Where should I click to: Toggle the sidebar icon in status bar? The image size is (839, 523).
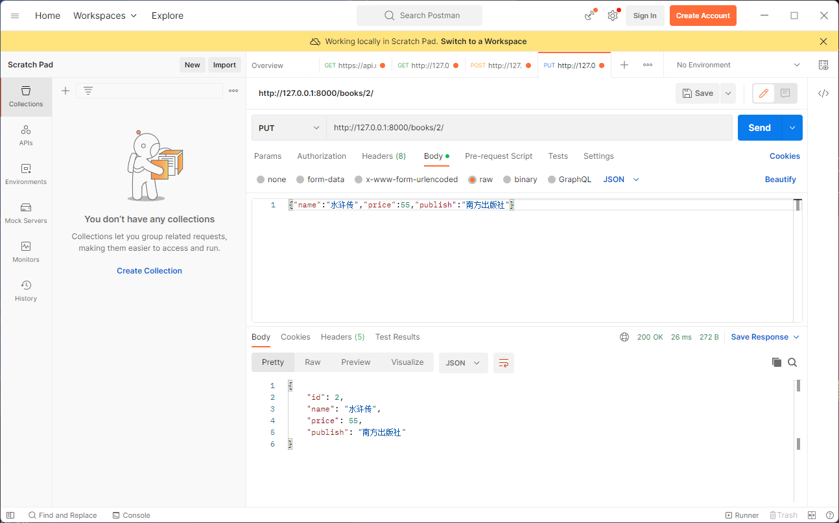tap(10, 515)
